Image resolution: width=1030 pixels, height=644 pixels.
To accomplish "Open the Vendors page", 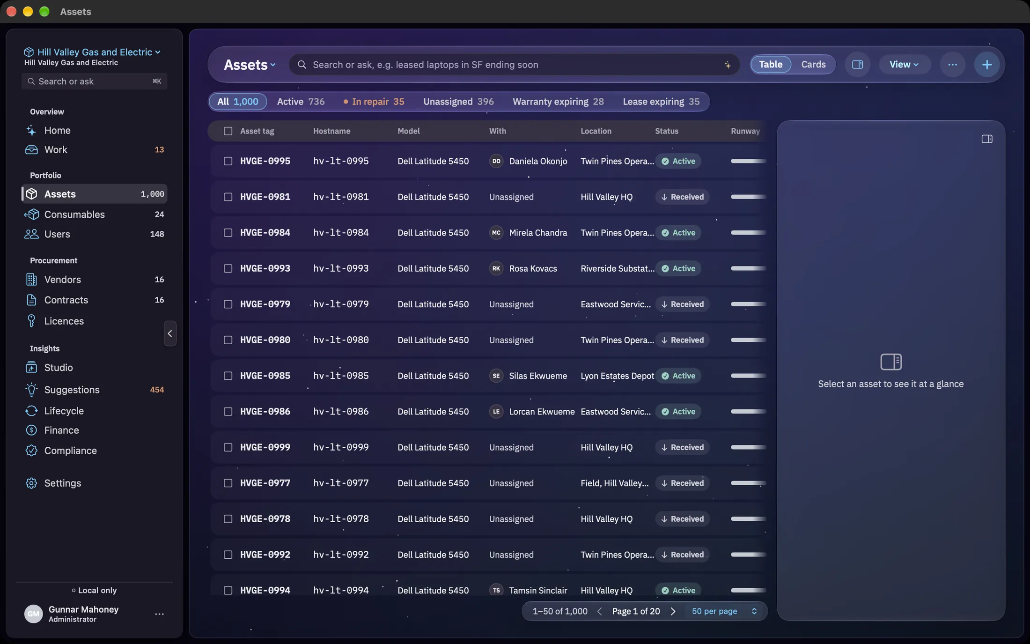I will click(x=94, y=280).
